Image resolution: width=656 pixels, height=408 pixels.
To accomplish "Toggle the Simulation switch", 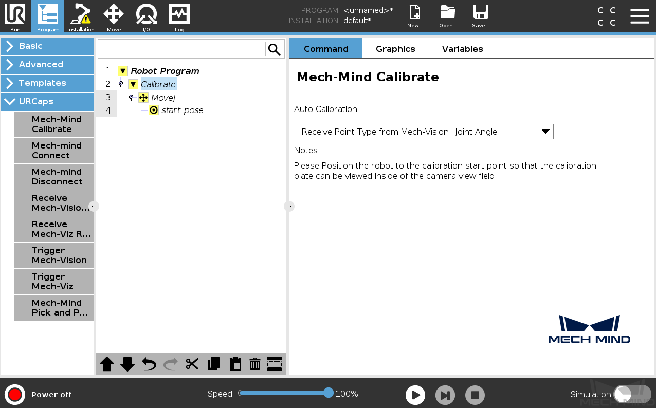I will coord(632,395).
